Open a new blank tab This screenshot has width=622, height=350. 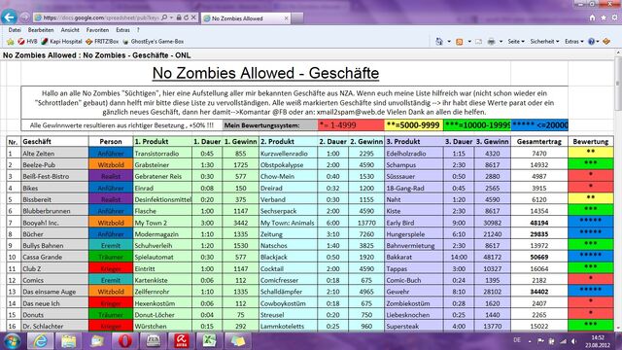pos(297,17)
